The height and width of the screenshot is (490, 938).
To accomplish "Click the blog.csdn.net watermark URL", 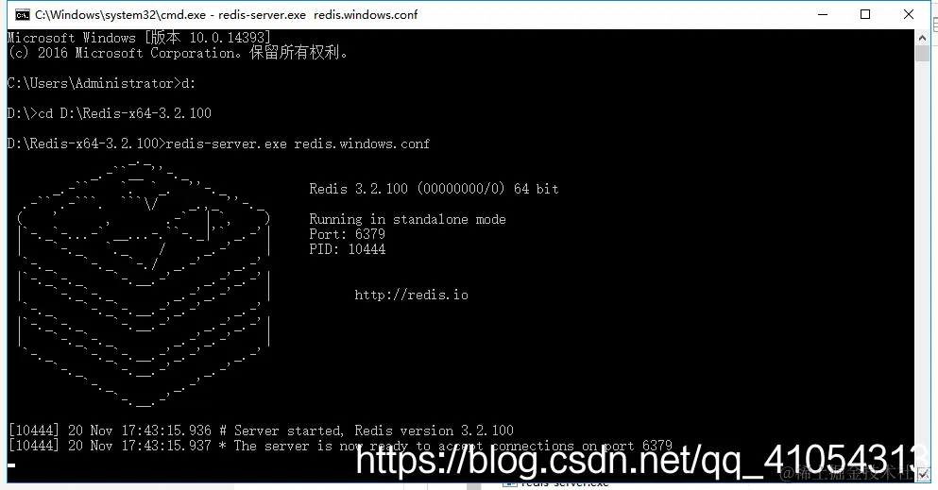I will (634, 460).
